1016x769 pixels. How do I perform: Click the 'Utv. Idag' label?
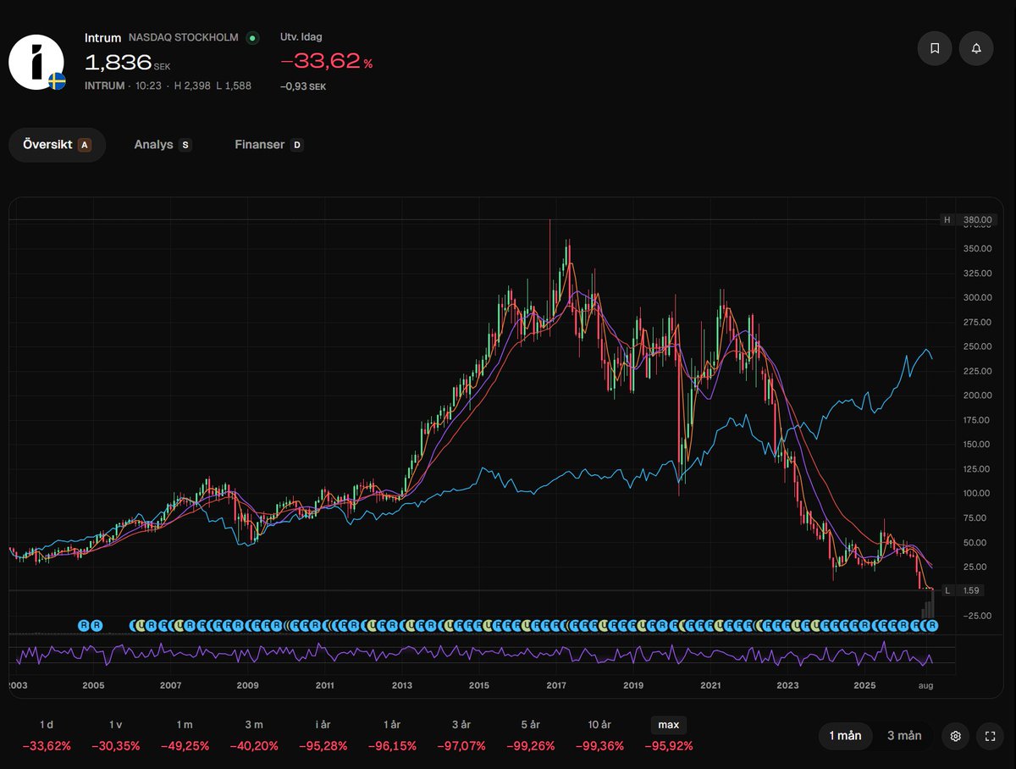click(301, 37)
